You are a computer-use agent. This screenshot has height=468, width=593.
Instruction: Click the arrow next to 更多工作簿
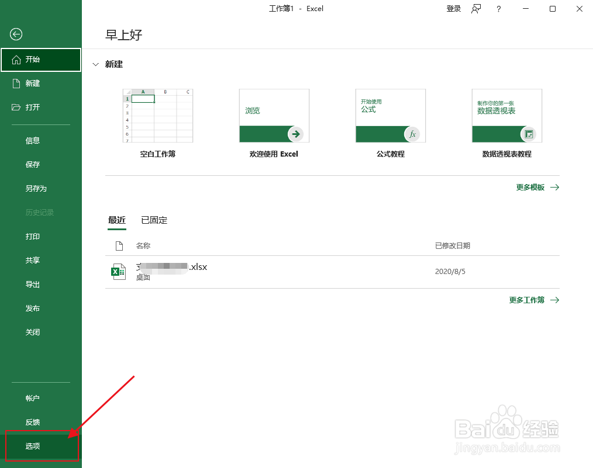[555, 300]
